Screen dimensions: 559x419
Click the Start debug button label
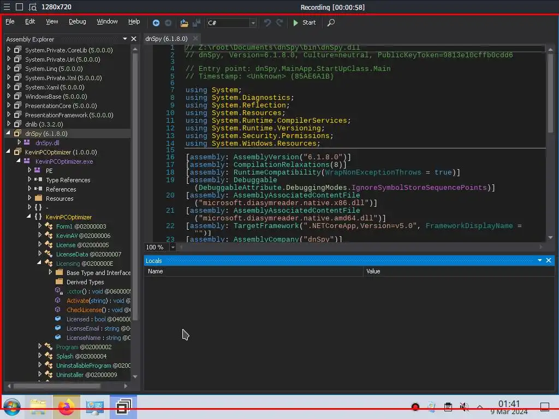pyautogui.click(x=309, y=22)
